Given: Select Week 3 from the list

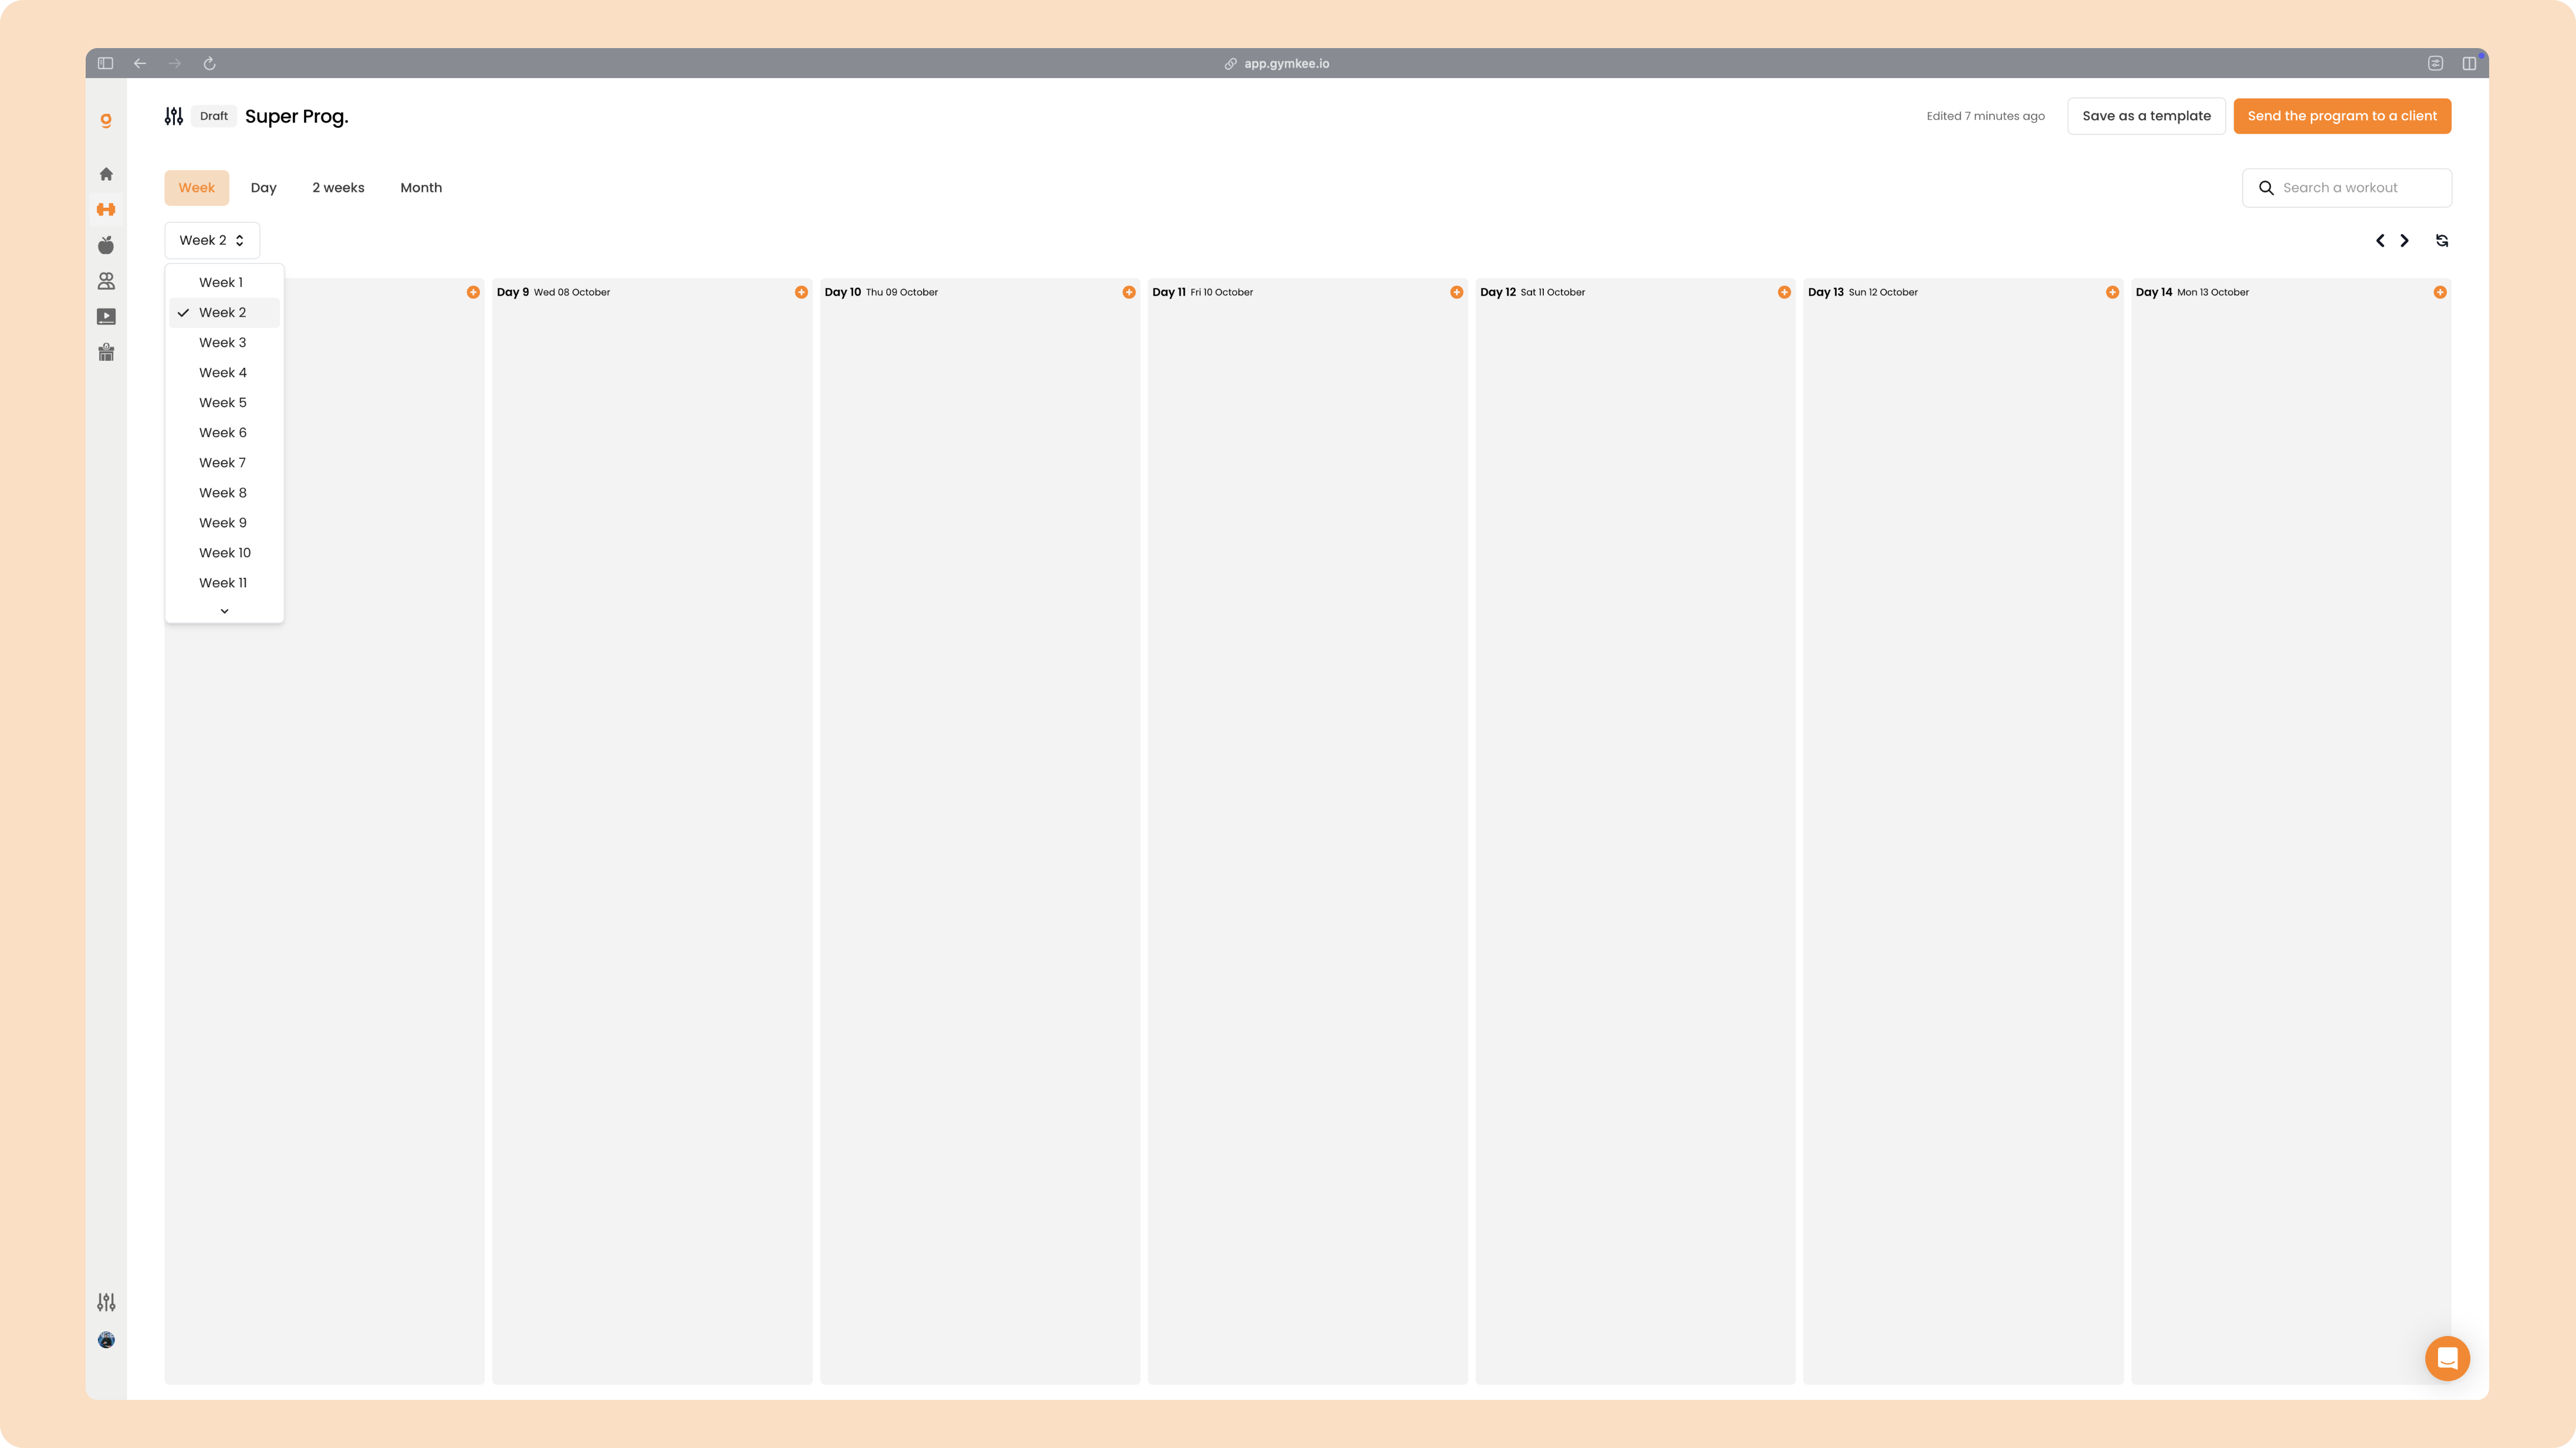Looking at the screenshot, I should point(224,342).
